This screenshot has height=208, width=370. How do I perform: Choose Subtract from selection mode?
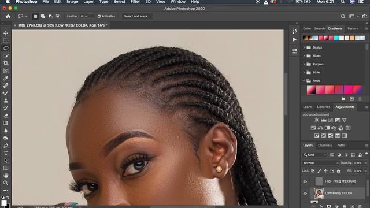(50, 16)
